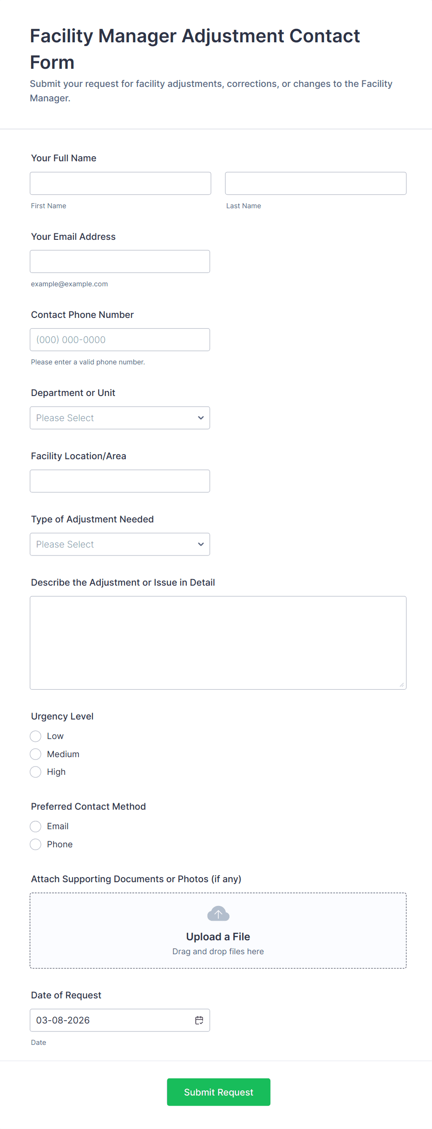The image size is (432, 1129).
Task: Select Low urgency level
Action: [36, 736]
